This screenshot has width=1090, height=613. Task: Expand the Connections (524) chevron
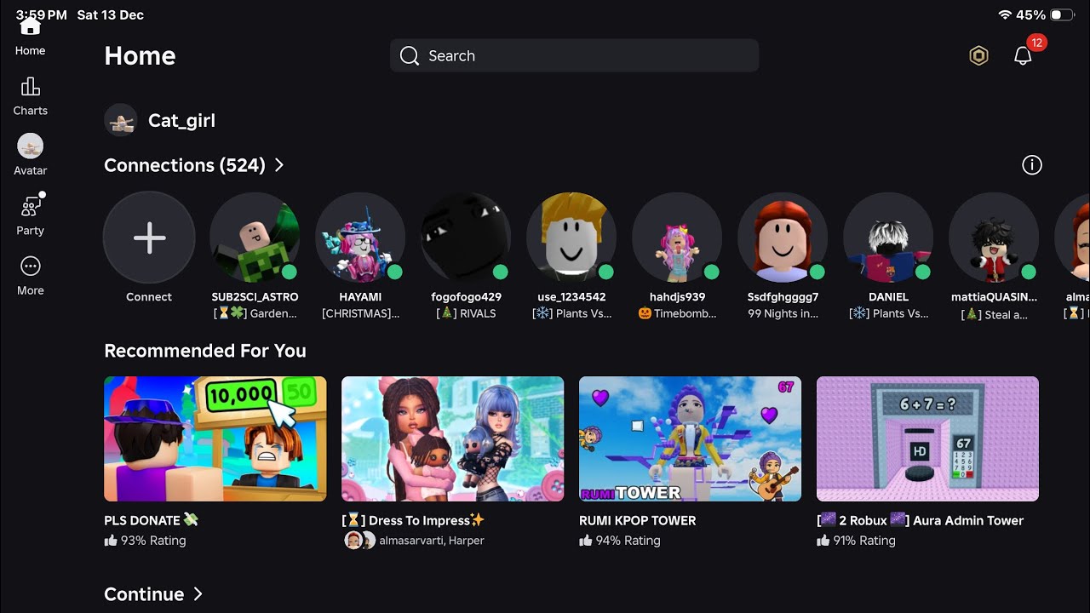279,165
